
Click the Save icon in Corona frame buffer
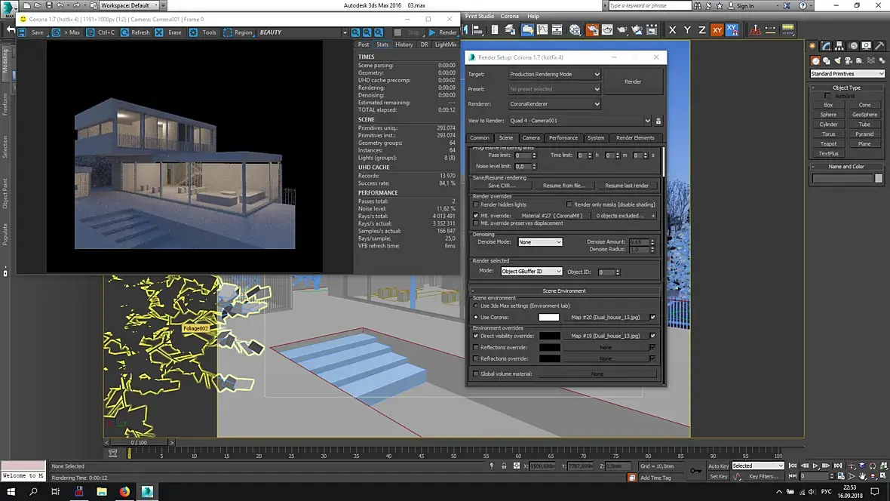pyautogui.click(x=22, y=32)
